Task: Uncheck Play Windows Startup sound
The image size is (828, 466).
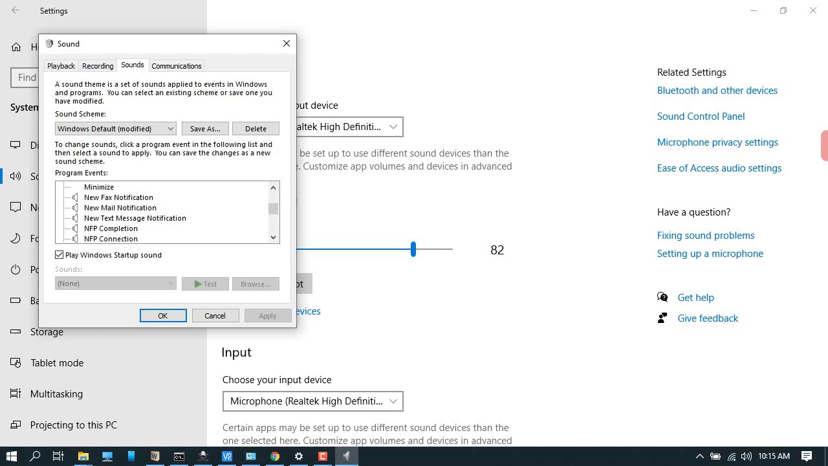Action: (60, 255)
